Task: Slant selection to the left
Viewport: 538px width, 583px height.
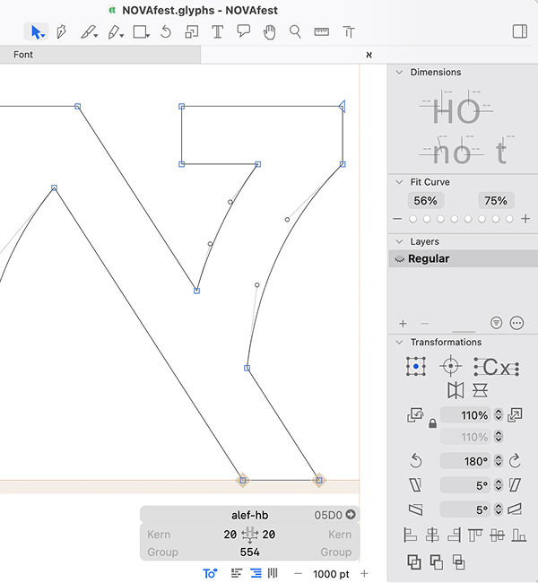Action: point(415,485)
